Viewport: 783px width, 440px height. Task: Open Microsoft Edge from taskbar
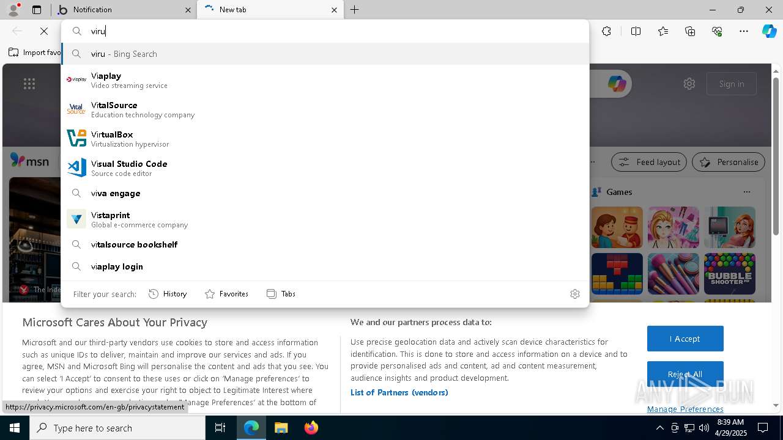coord(251,428)
